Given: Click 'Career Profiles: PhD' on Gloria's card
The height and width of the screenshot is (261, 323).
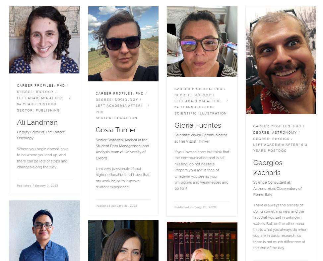Looking at the screenshot, I should 198,89.
